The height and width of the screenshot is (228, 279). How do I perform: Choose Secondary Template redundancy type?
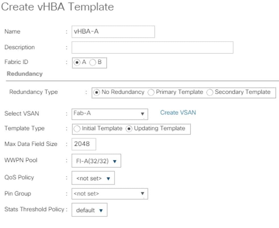[210, 92]
